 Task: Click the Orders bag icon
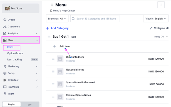5,20
